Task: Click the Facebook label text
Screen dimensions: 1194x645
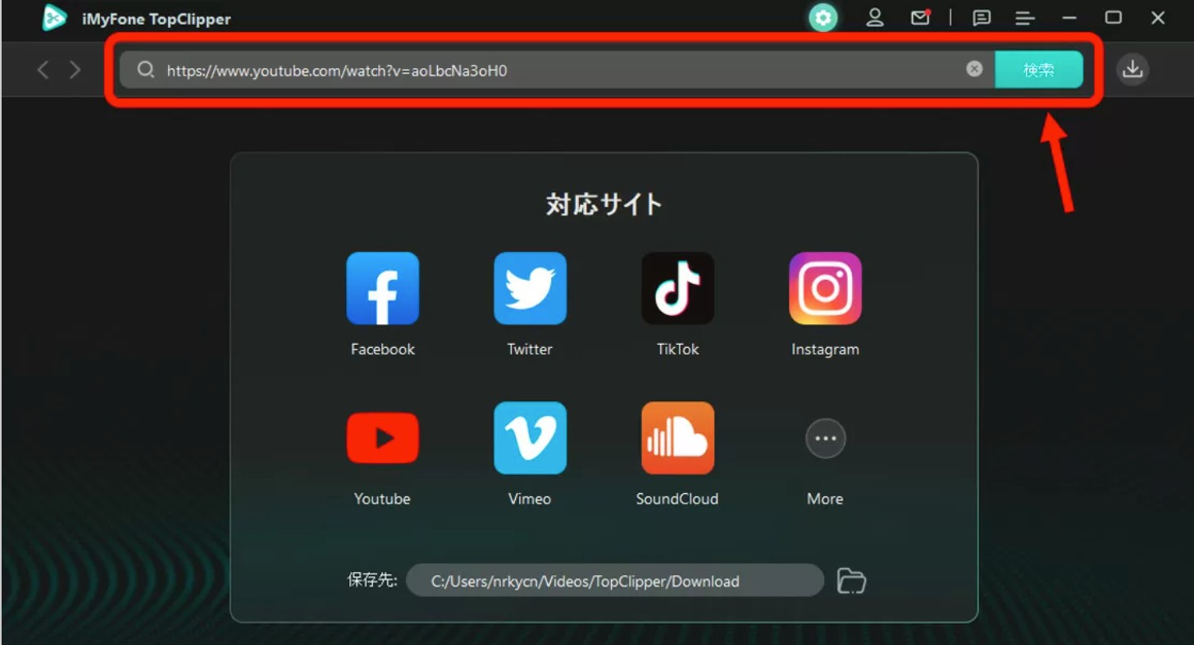Action: (x=382, y=349)
